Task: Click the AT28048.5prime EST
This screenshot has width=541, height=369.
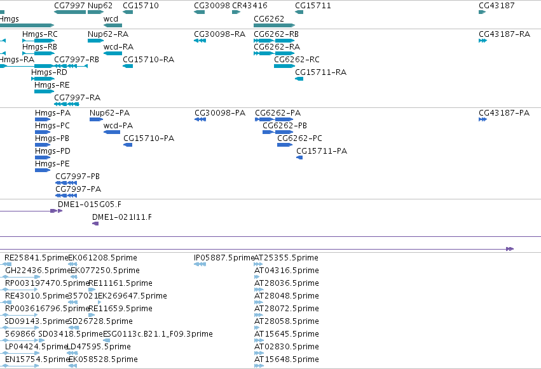Action: tap(259, 302)
